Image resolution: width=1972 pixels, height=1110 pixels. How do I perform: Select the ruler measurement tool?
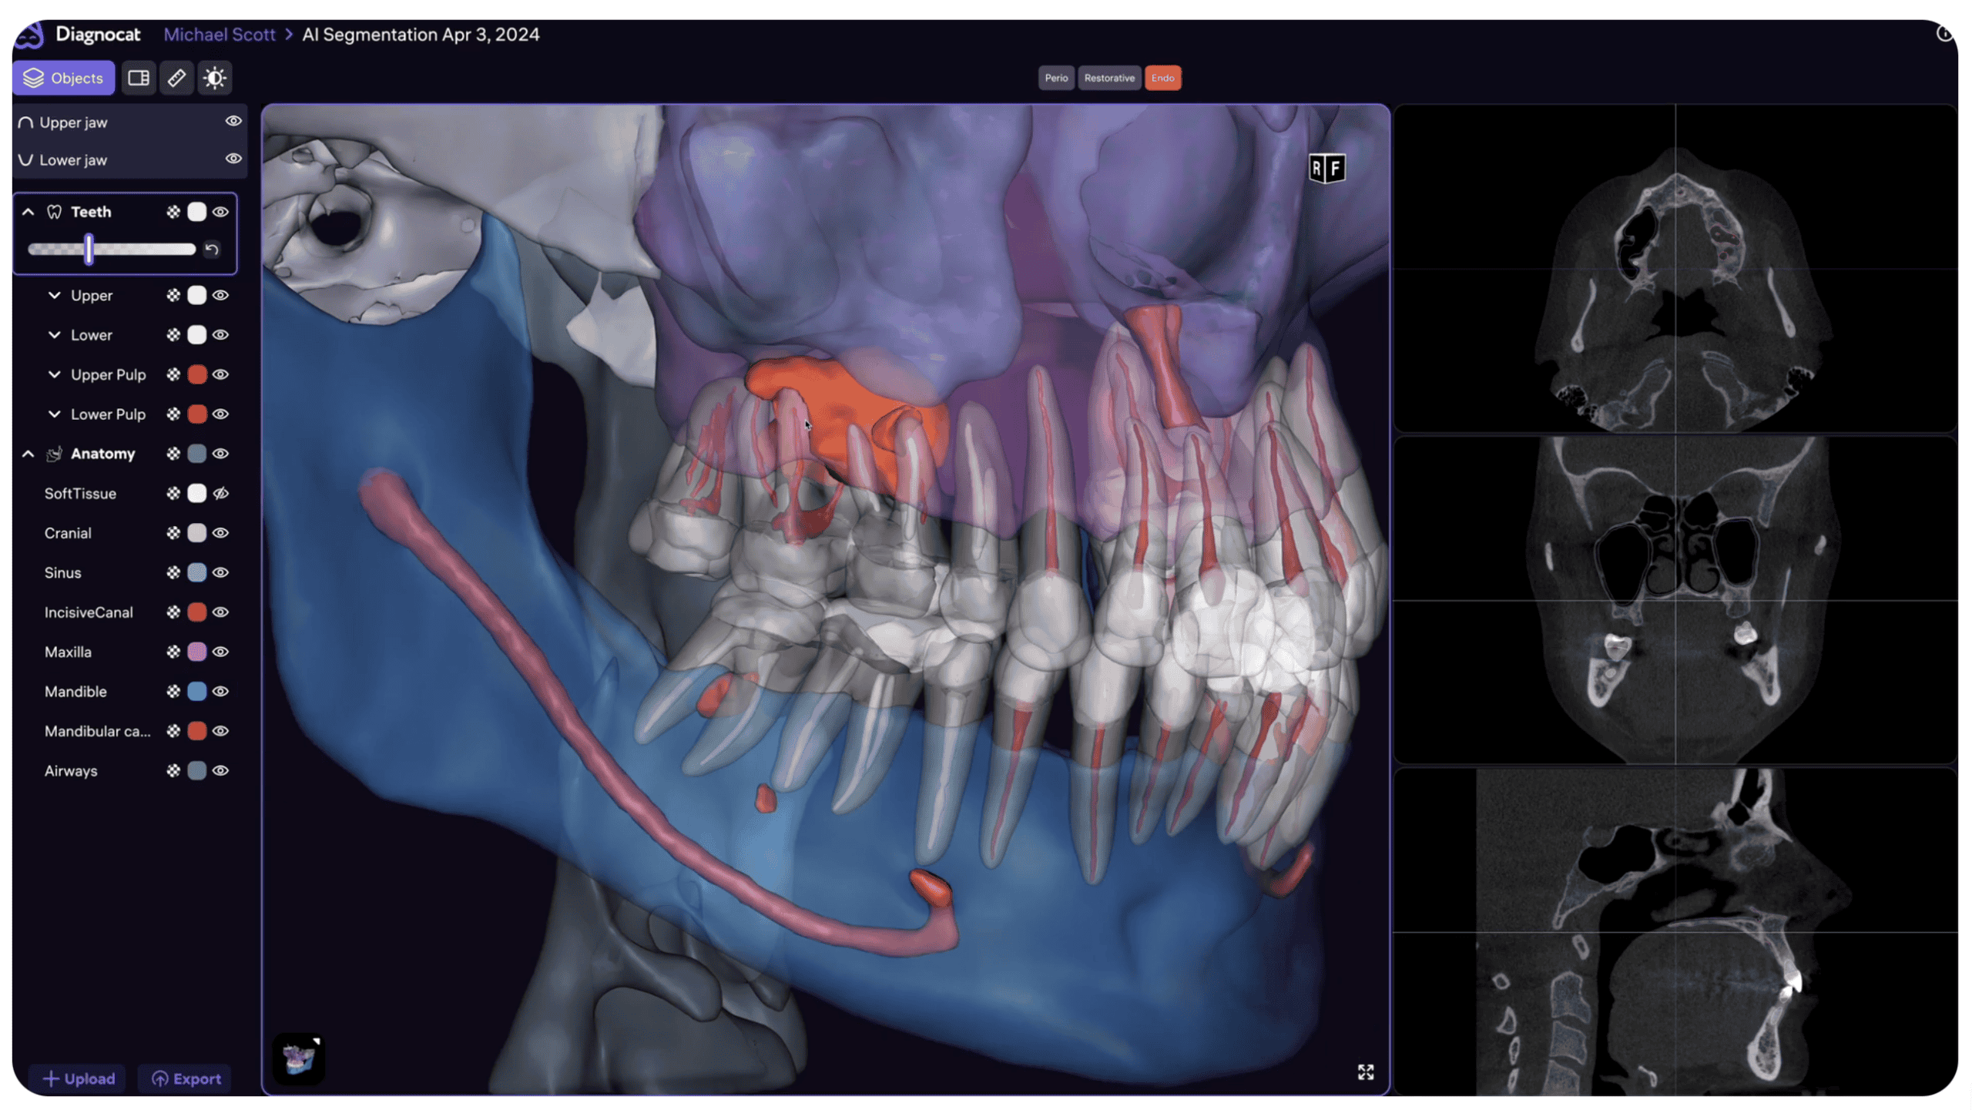click(x=176, y=78)
